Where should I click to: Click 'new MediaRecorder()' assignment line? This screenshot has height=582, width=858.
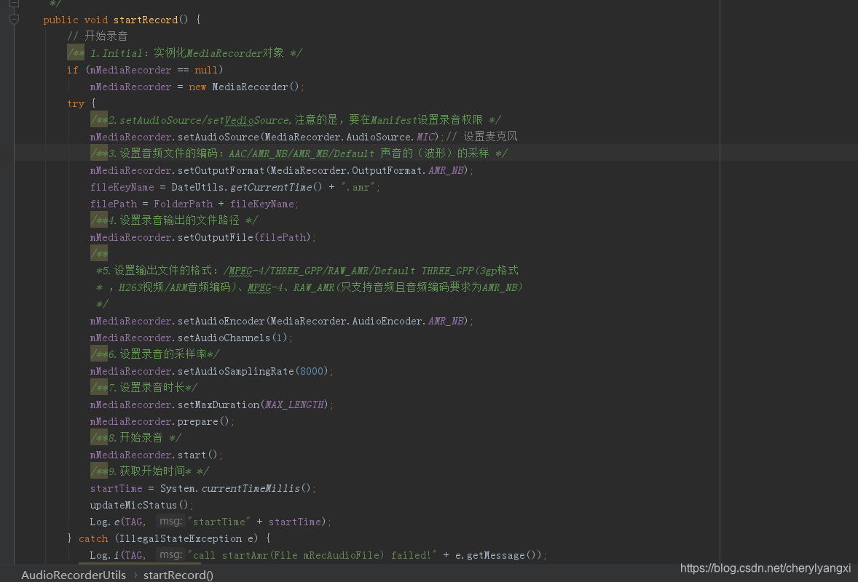197,87
